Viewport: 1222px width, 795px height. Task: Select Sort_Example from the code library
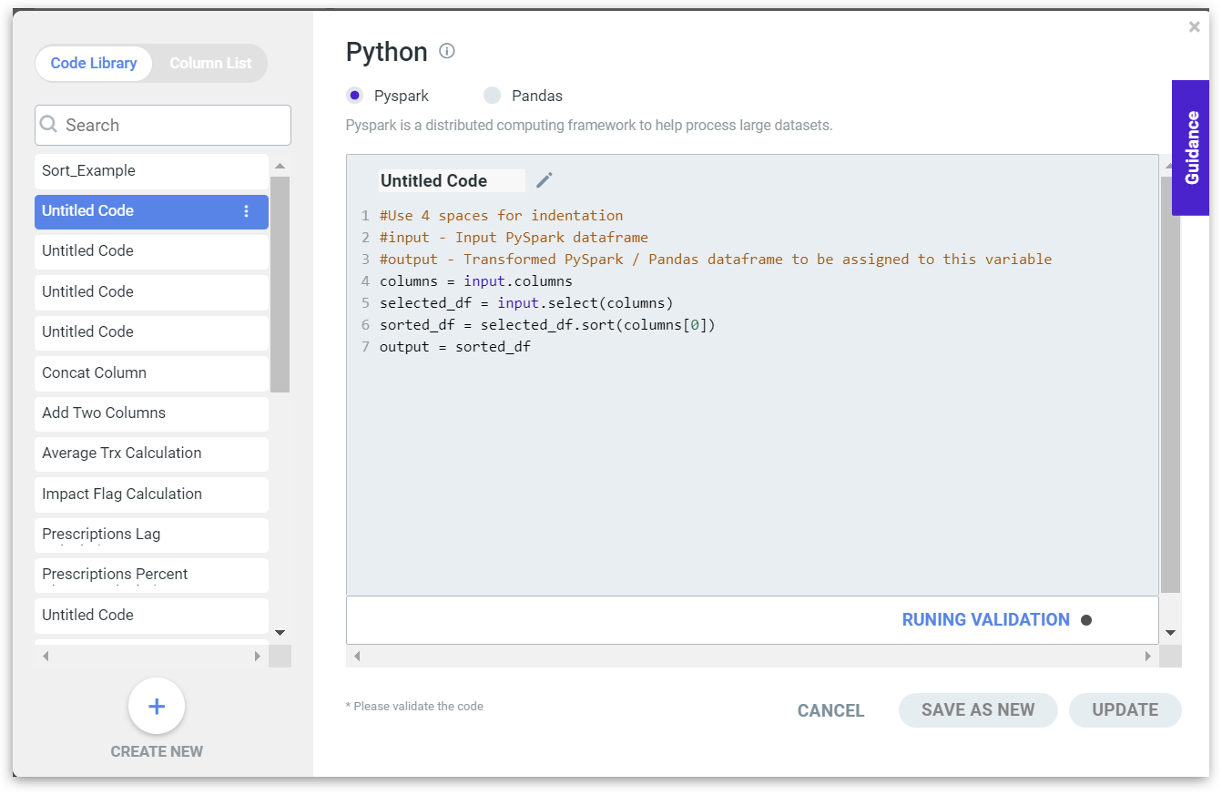tap(151, 171)
